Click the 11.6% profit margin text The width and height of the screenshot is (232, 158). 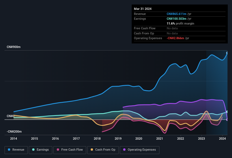click(x=180, y=23)
